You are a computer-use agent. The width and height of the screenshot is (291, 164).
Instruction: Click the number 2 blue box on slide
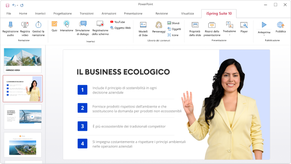tap(82, 108)
